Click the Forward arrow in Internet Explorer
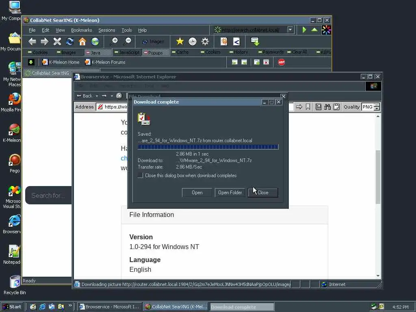Image resolution: width=416 pixels, height=312 pixels. coord(104,96)
